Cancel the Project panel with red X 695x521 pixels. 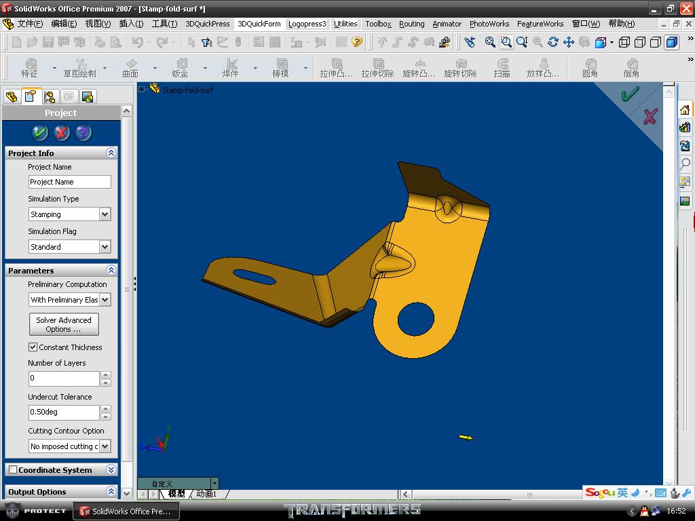pyautogui.click(x=61, y=133)
